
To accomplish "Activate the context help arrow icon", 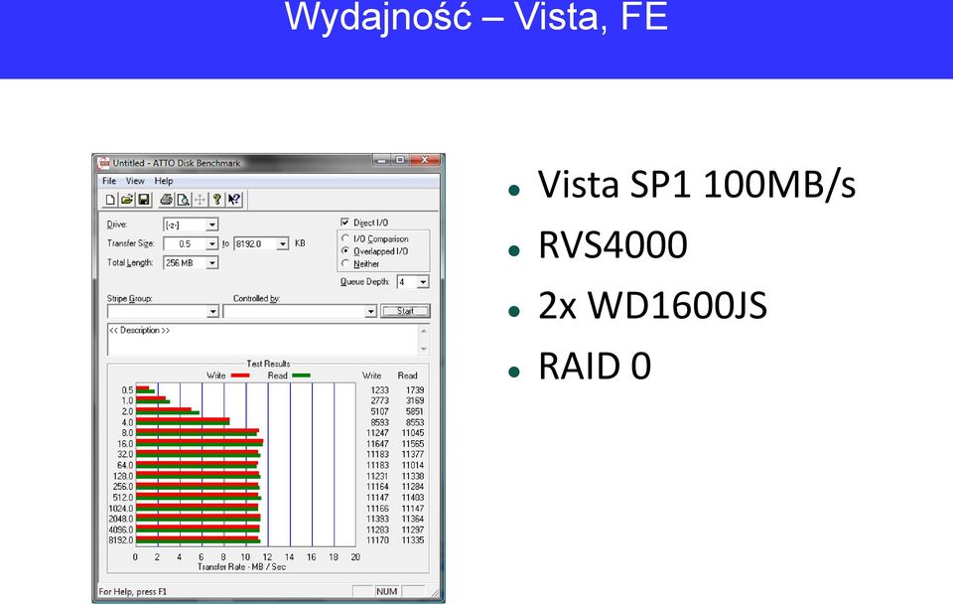I will [234, 200].
